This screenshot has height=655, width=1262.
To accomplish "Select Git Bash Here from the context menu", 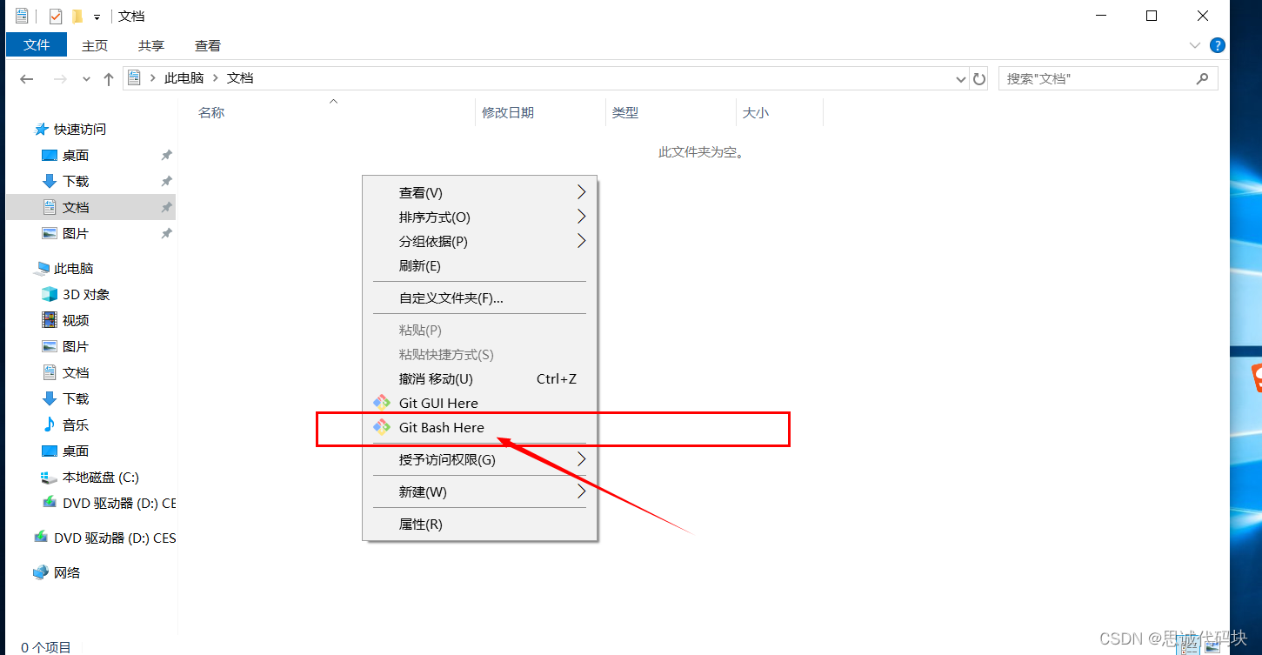I will pyautogui.click(x=440, y=427).
